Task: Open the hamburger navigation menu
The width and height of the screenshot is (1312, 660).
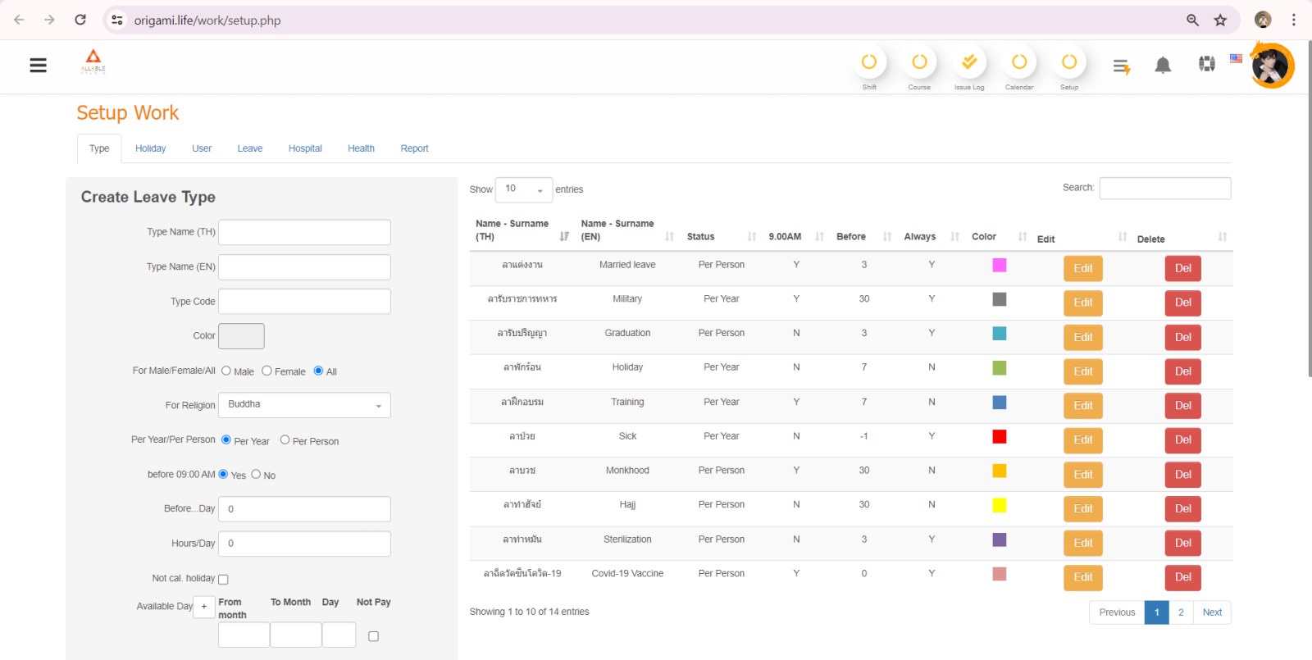Action: 38,65
